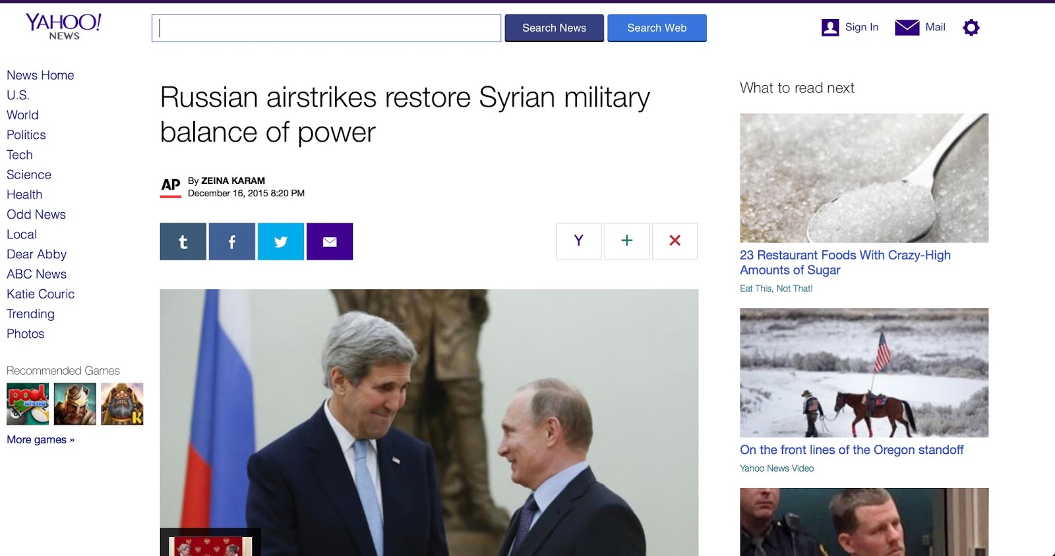Open Mail envelope icon in header

pyautogui.click(x=907, y=27)
